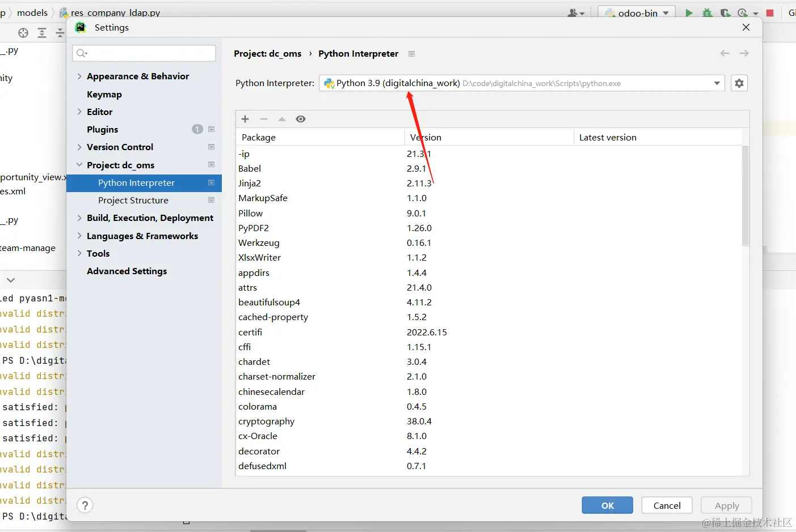This screenshot has height=532, width=796.
Task: Click the project-level marker beside Plugins
Action: pyautogui.click(x=211, y=129)
